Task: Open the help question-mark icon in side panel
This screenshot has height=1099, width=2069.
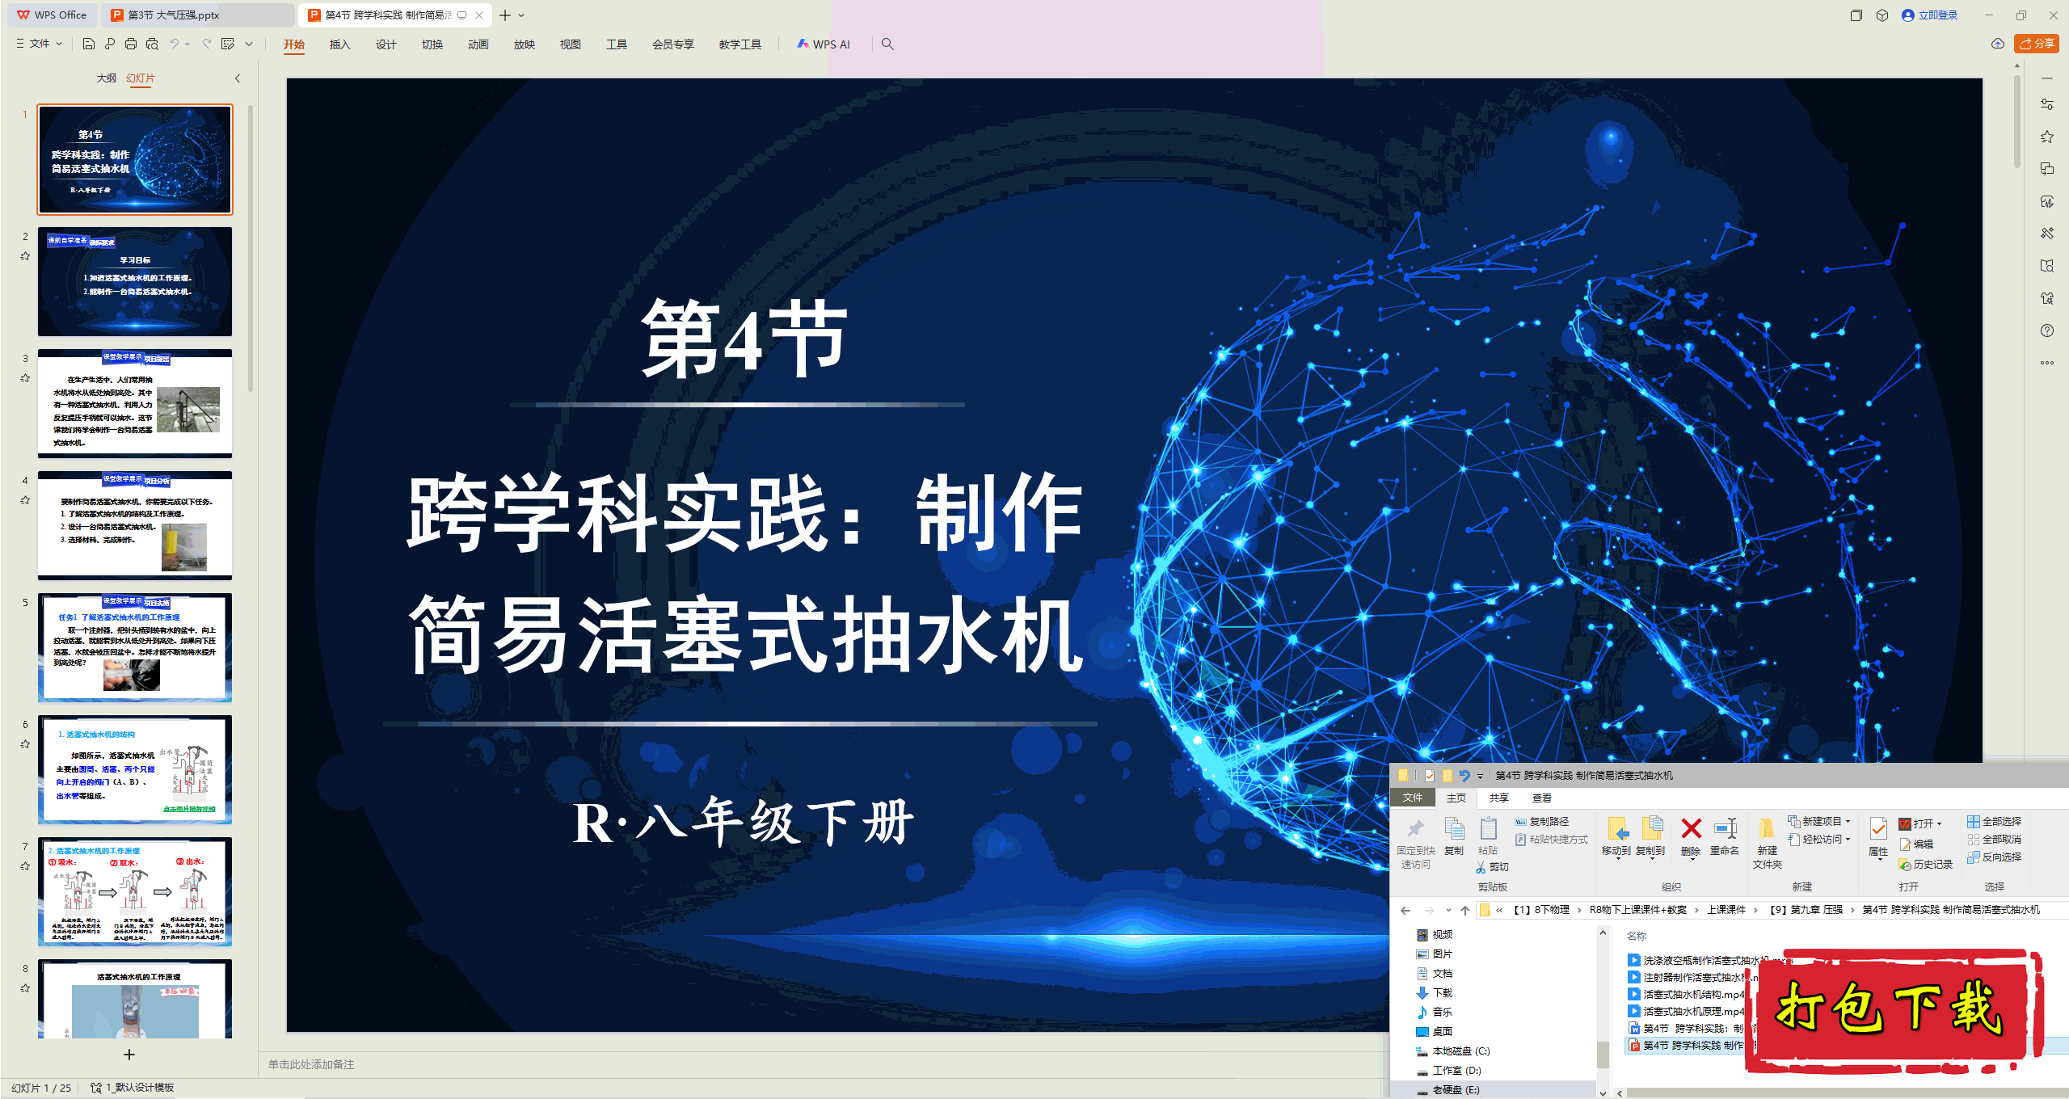Action: coord(2047,331)
